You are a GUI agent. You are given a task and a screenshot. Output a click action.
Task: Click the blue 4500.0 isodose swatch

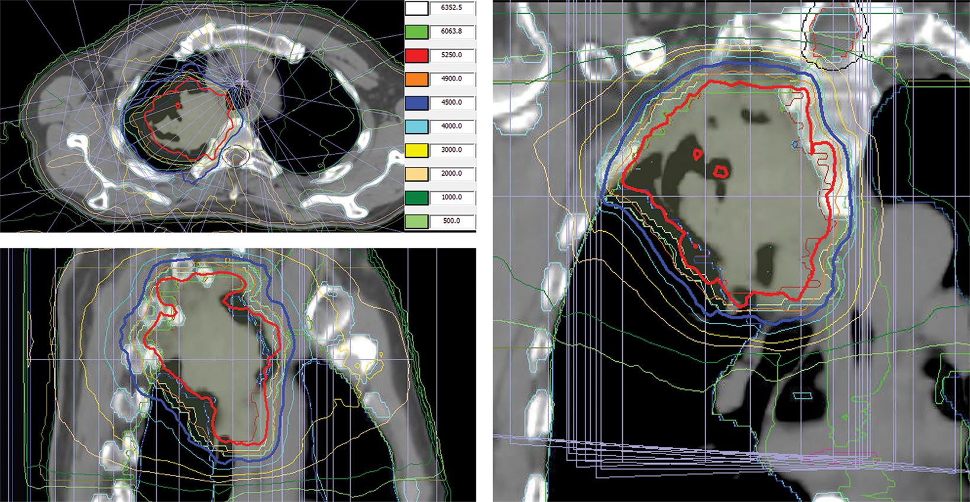(x=416, y=102)
